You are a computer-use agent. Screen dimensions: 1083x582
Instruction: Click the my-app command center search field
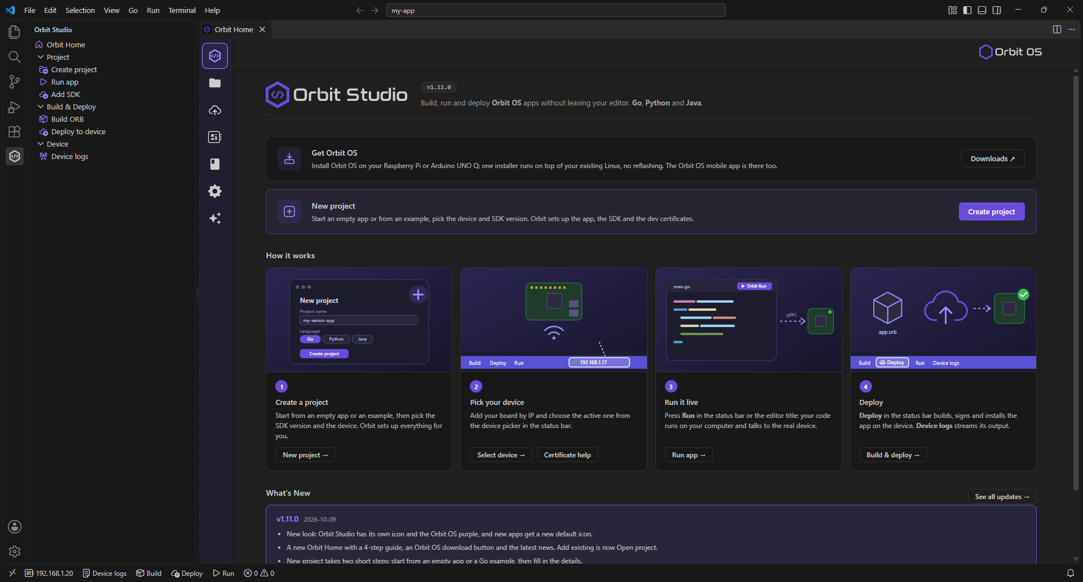click(x=556, y=10)
